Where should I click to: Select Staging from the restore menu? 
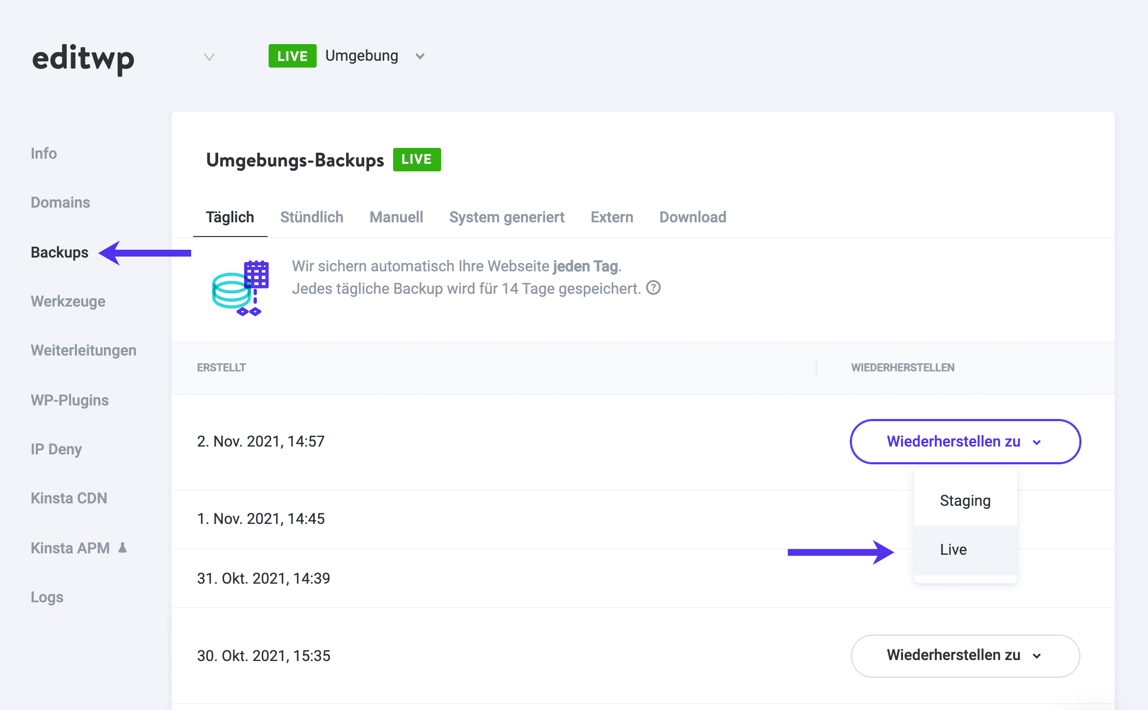click(x=965, y=500)
